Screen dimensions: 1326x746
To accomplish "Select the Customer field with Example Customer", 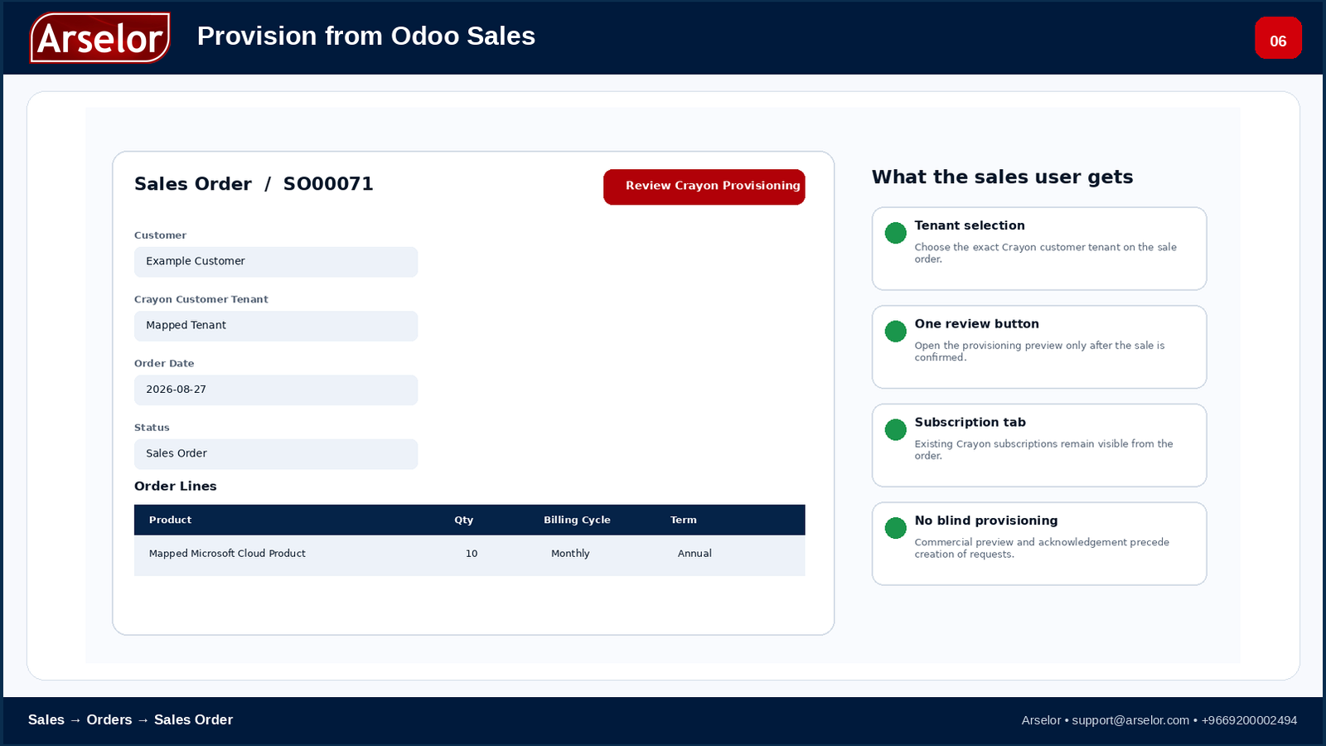I will point(276,262).
